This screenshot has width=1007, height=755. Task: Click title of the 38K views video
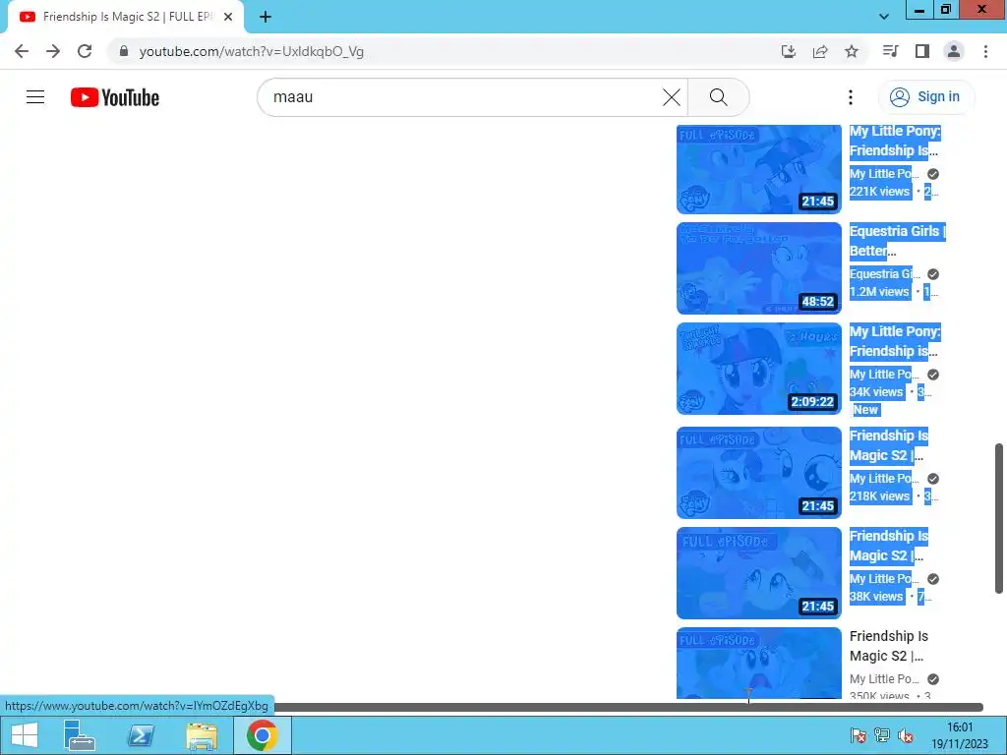click(x=889, y=546)
